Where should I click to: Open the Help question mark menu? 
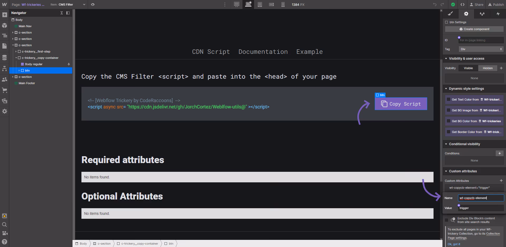tap(4, 242)
